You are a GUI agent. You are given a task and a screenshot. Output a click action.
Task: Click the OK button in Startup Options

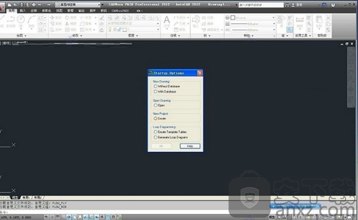[x=161, y=146]
